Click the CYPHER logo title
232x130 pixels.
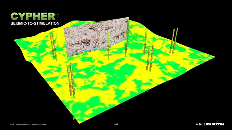[33, 16]
